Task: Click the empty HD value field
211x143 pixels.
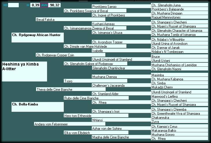Action: tap(14, 5)
